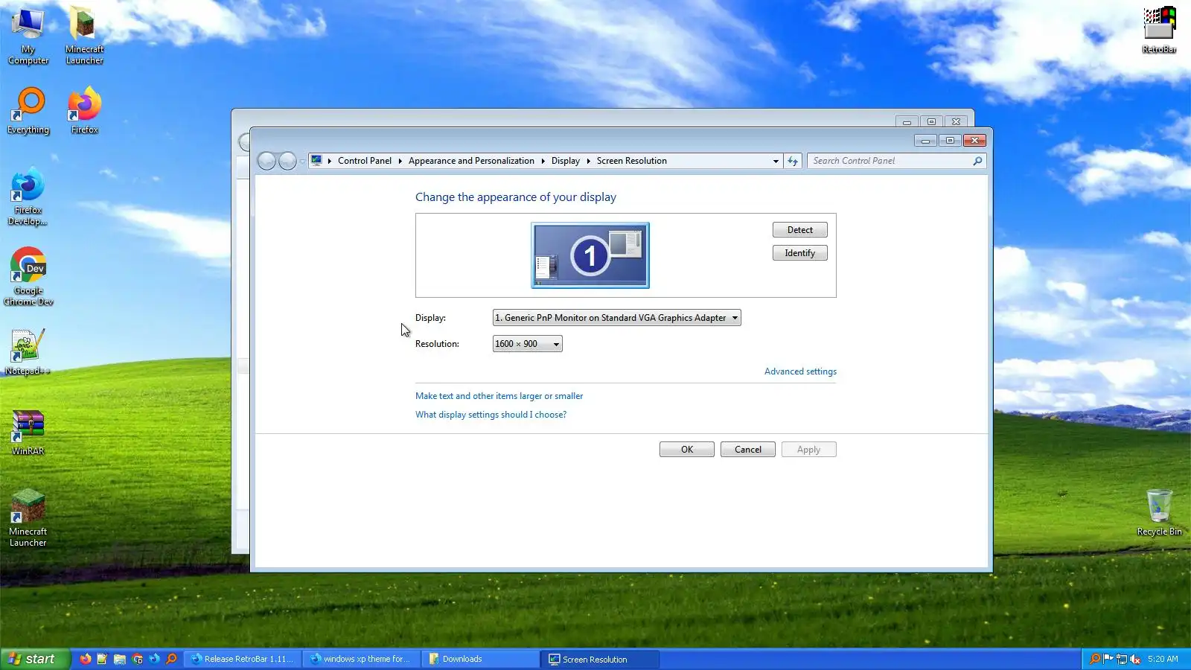Go to Control Panel breadcrumb
This screenshot has height=670, width=1191.
[x=365, y=161]
